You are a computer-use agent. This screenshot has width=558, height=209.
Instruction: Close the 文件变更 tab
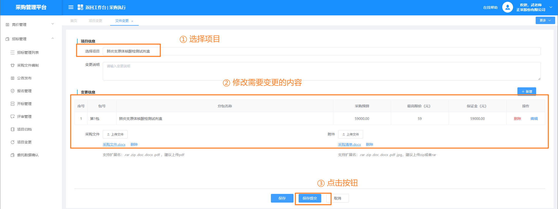click(132, 21)
